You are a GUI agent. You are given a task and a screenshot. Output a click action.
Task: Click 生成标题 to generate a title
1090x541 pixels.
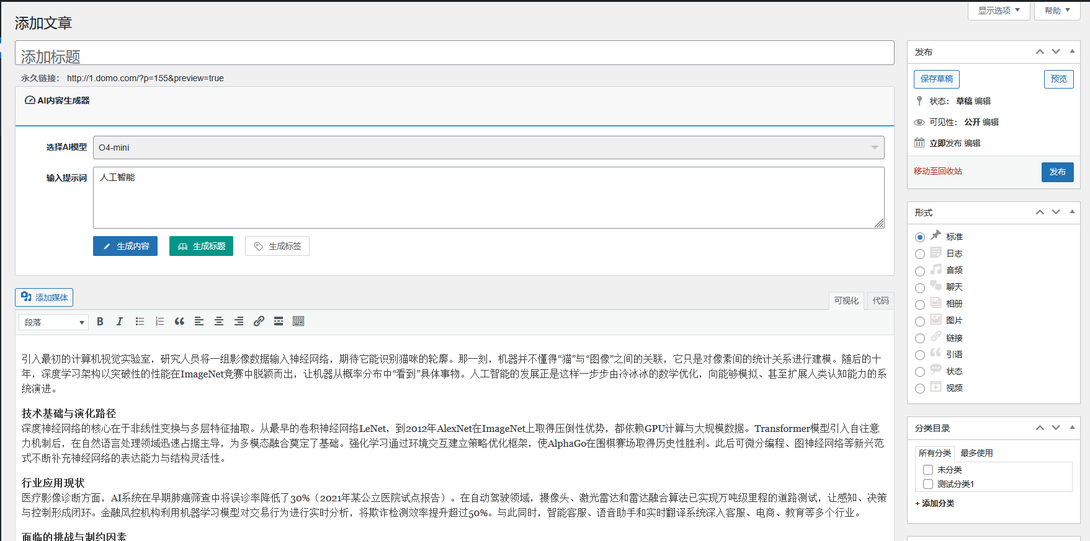pyautogui.click(x=201, y=246)
